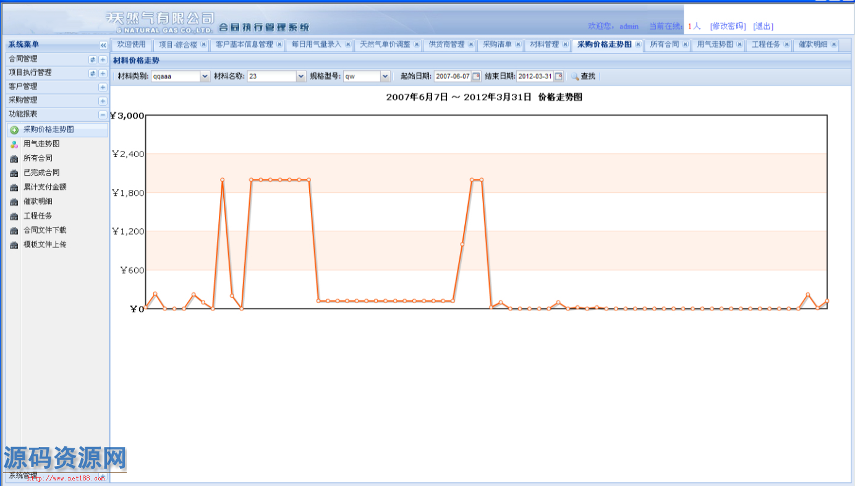Switch to the 采购清单 tab

[x=497, y=45]
